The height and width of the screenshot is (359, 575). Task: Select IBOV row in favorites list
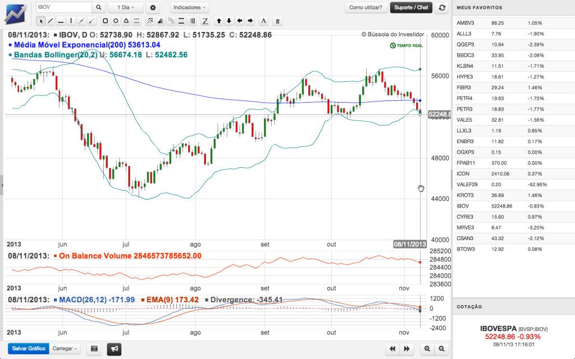(514, 206)
